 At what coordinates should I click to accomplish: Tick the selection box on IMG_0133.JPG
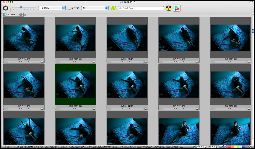94,108
